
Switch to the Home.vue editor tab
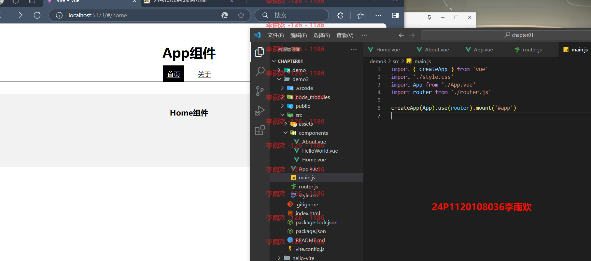pos(387,49)
